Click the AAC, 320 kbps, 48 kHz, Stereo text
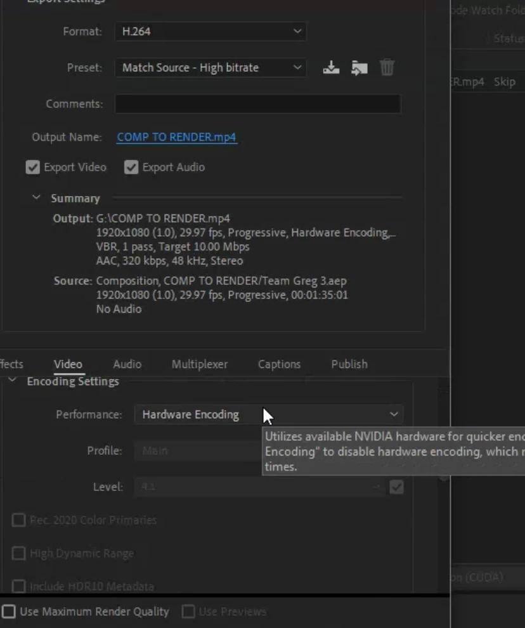Image resolution: width=525 pixels, height=628 pixels. [x=169, y=261]
